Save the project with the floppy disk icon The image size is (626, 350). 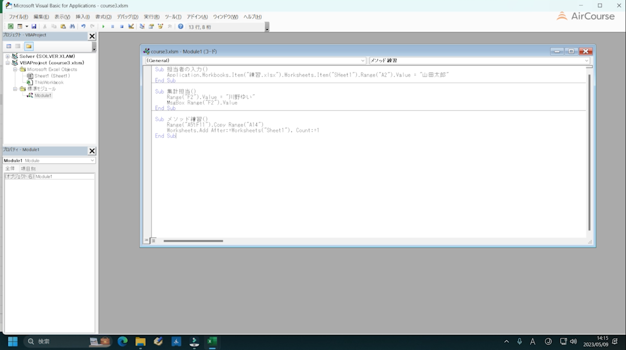click(34, 27)
